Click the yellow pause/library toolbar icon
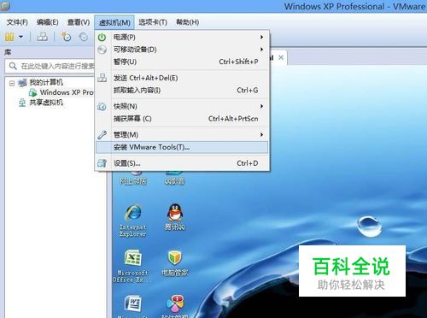This screenshot has width=427, height=318. point(9,37)
